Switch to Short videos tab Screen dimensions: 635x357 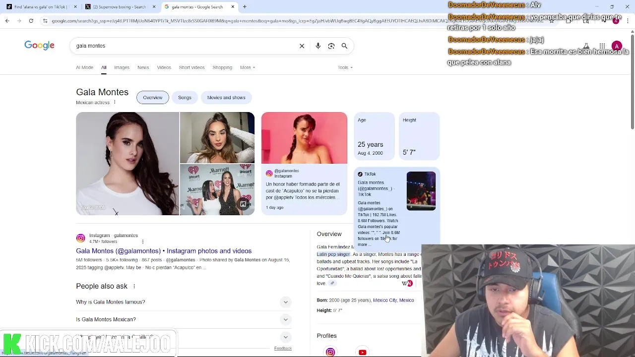(191, 67)
